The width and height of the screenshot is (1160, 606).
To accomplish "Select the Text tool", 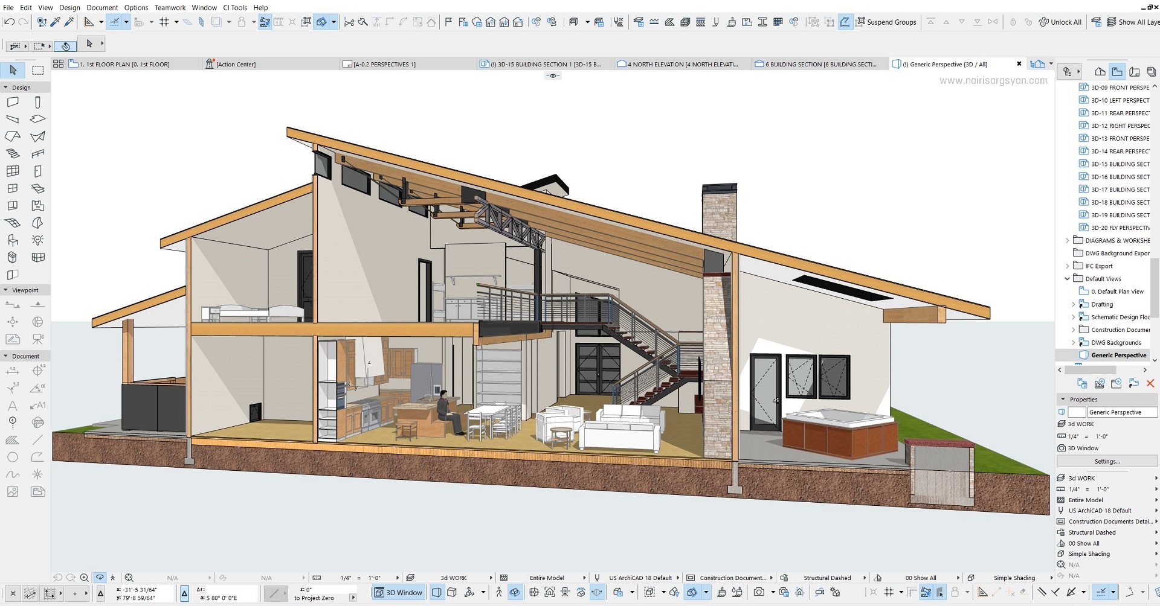I will pos(13,405).
